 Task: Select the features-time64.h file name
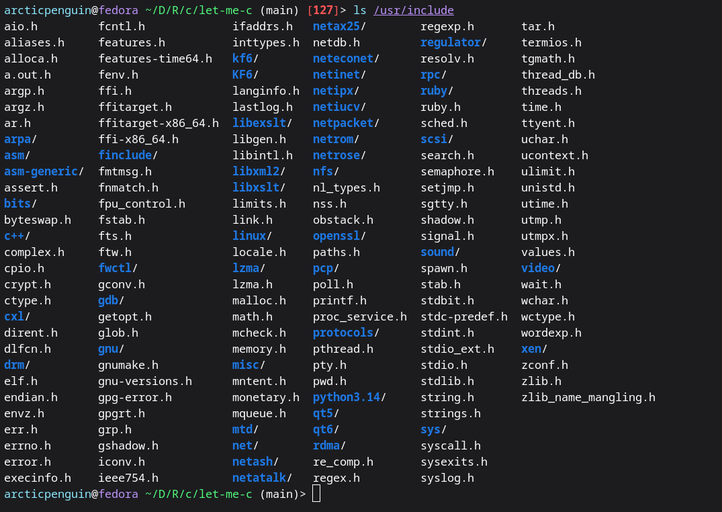155,58
